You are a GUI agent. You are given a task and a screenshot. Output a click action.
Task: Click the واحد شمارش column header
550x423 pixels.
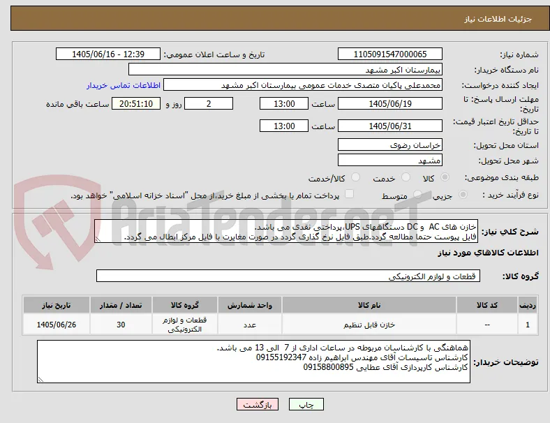[250, 305]
